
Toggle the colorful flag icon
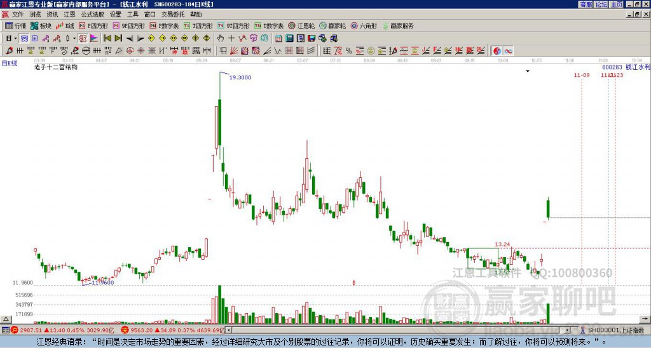[94, 38]
